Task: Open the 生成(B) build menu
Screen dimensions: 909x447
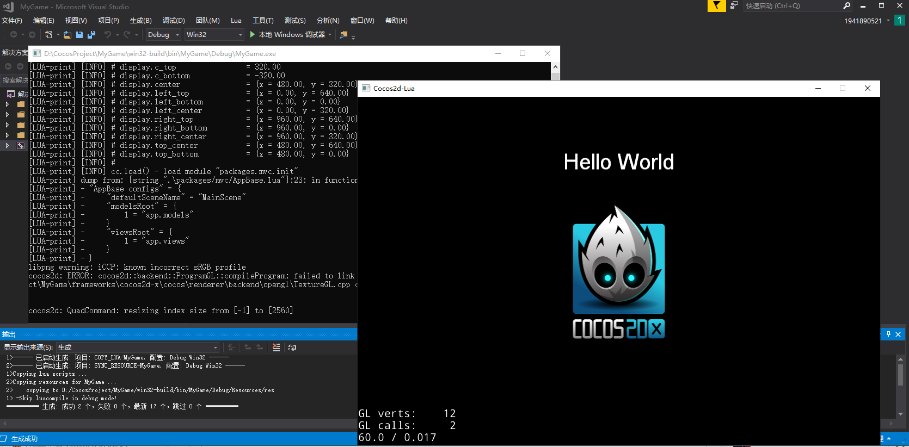Action: point(140,21)
